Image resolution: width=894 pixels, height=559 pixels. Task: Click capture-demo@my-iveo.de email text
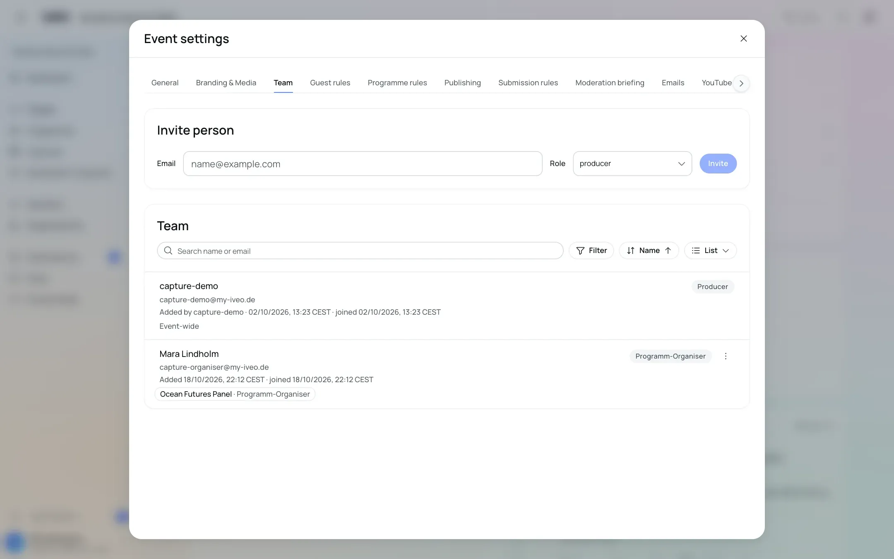[x=207, y=300]
